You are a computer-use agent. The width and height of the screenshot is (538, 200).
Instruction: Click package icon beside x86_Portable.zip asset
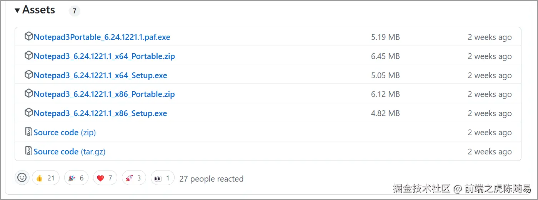coord(28,94)
